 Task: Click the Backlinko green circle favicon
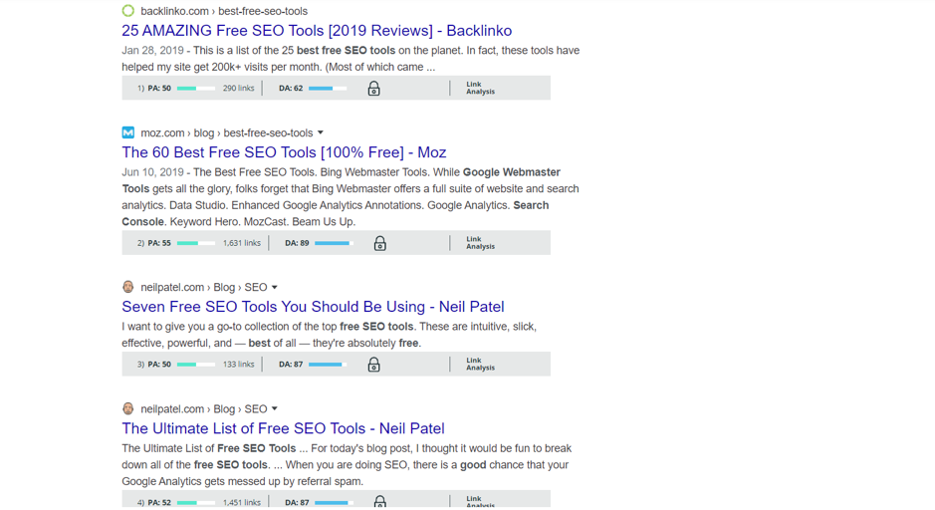128,11
